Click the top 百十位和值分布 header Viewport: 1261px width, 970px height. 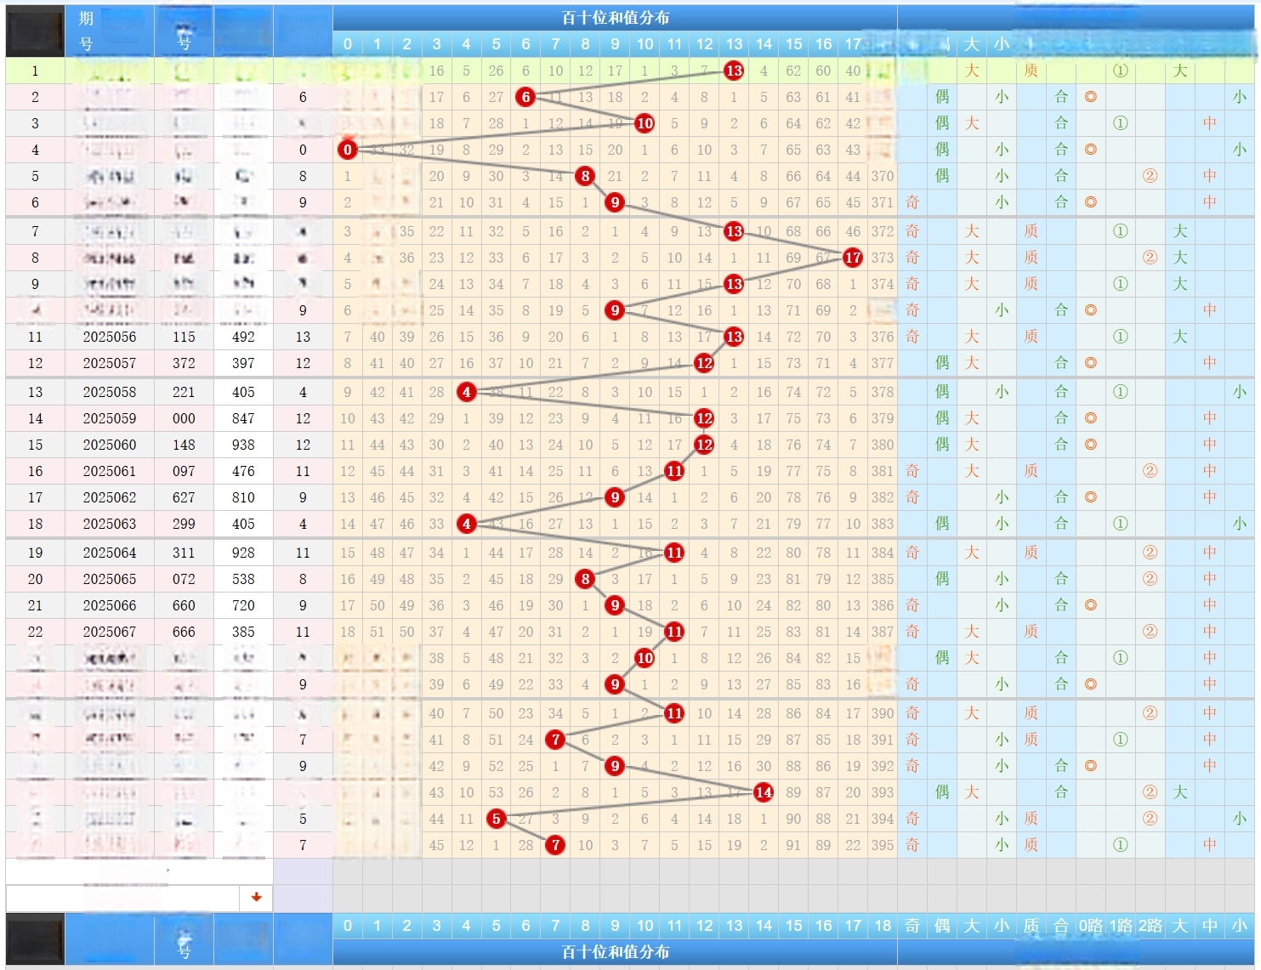615,18
